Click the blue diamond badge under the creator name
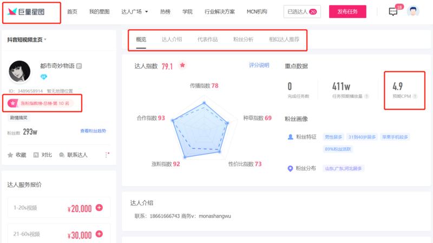This screenshot has width=433, height=243. (44, 77)
